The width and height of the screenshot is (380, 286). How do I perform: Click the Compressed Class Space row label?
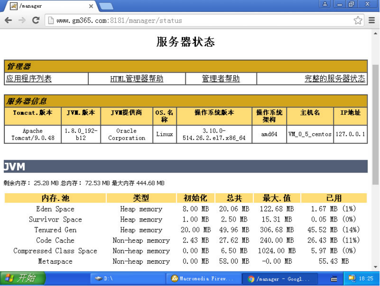pyautogui.click(x=55, y=251)
